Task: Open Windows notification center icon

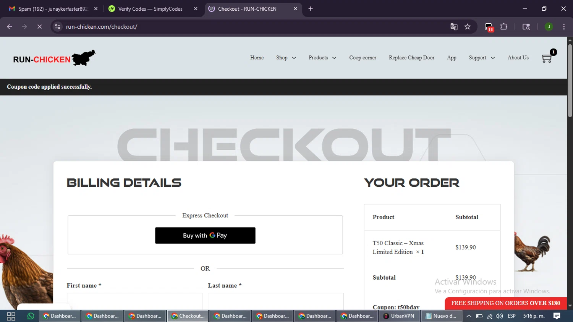Action: (557, 316)
